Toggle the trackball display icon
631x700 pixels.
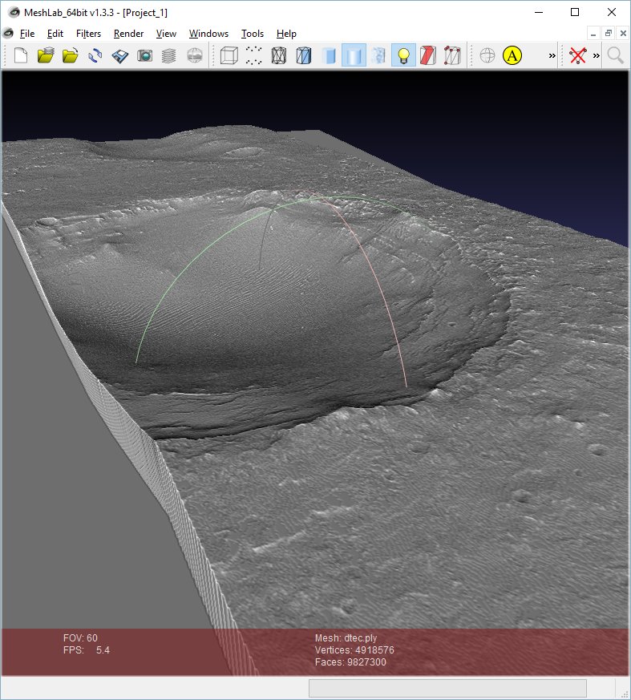coord(487,56)
